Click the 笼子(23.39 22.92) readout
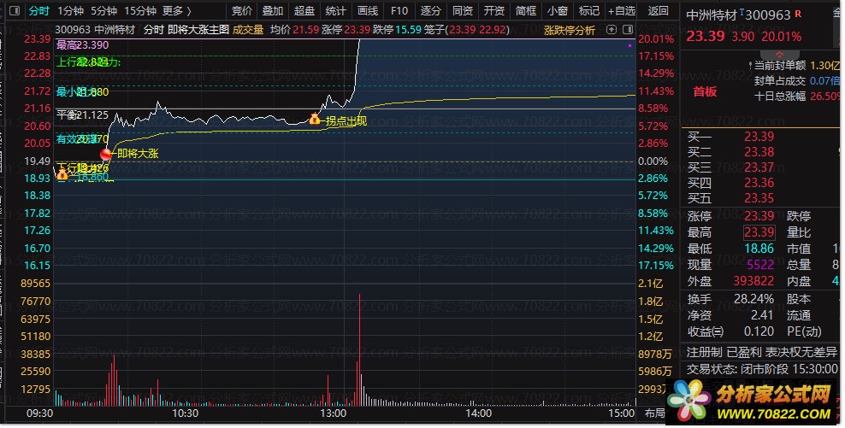Screen dimensions: 845x428 coord(467,30)
